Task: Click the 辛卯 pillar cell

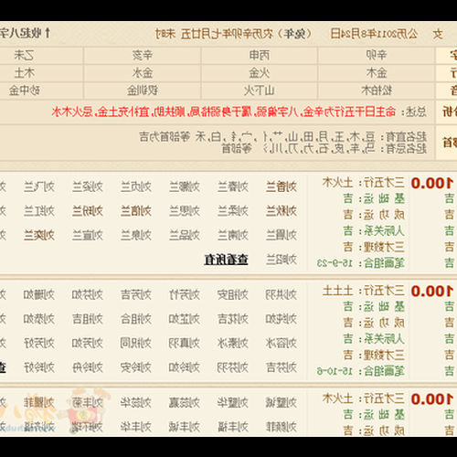Action: [x=377, y=55]
